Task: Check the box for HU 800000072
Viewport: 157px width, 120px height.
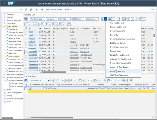Action: [26, 68]
